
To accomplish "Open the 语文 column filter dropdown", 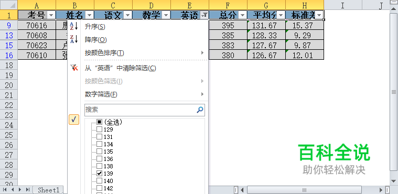I will point(127,16).
